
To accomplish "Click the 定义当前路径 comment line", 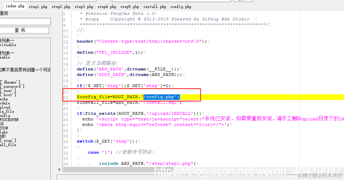I will click(96, 63).
